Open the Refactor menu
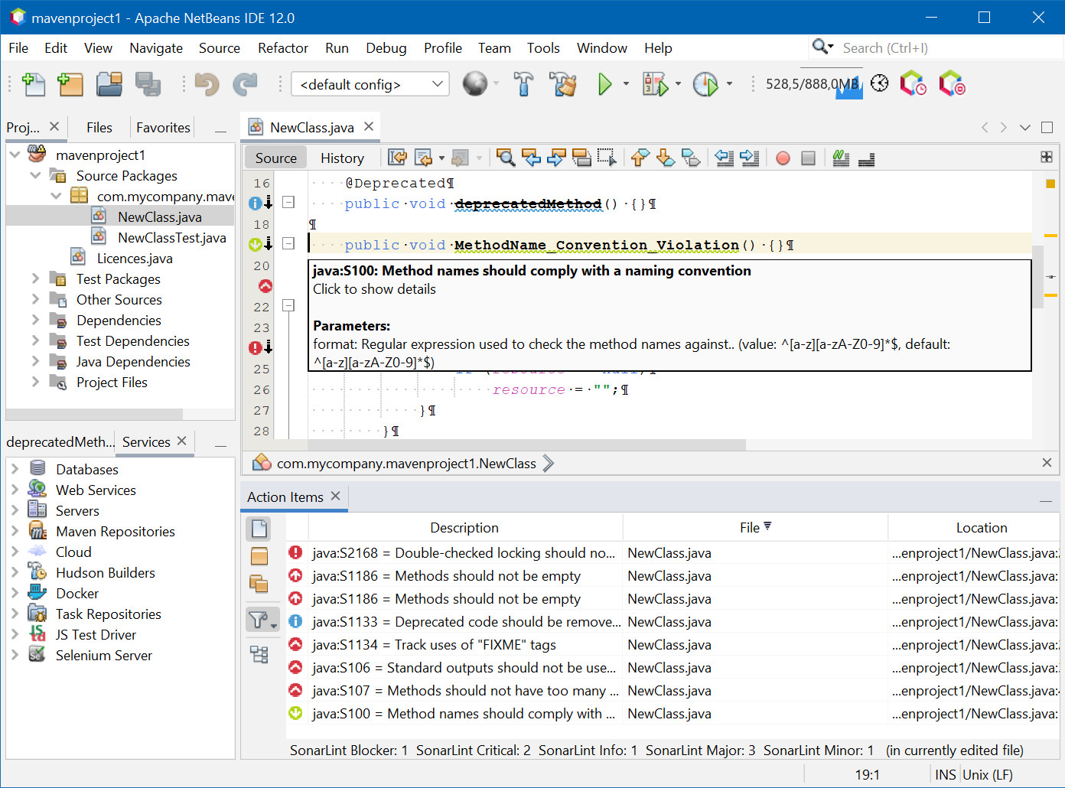This screenshot has height=788, width=1065. coord(282,47)
